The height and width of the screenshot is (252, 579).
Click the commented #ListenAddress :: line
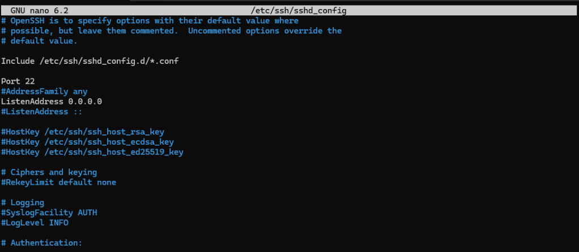40,111
